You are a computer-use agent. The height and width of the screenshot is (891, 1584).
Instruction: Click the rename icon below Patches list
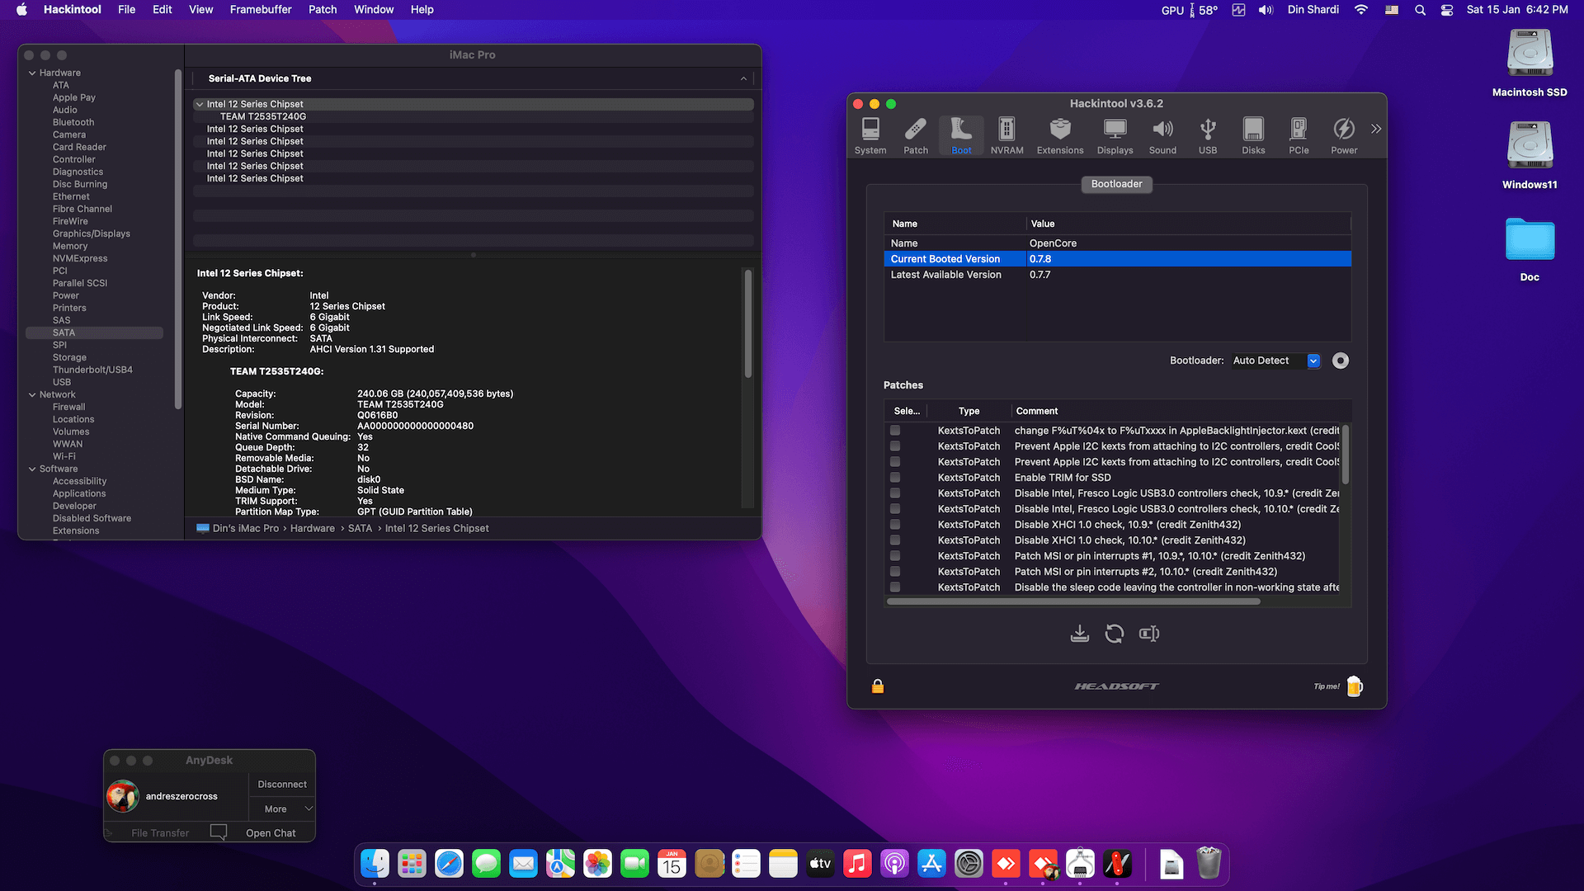1149,634
